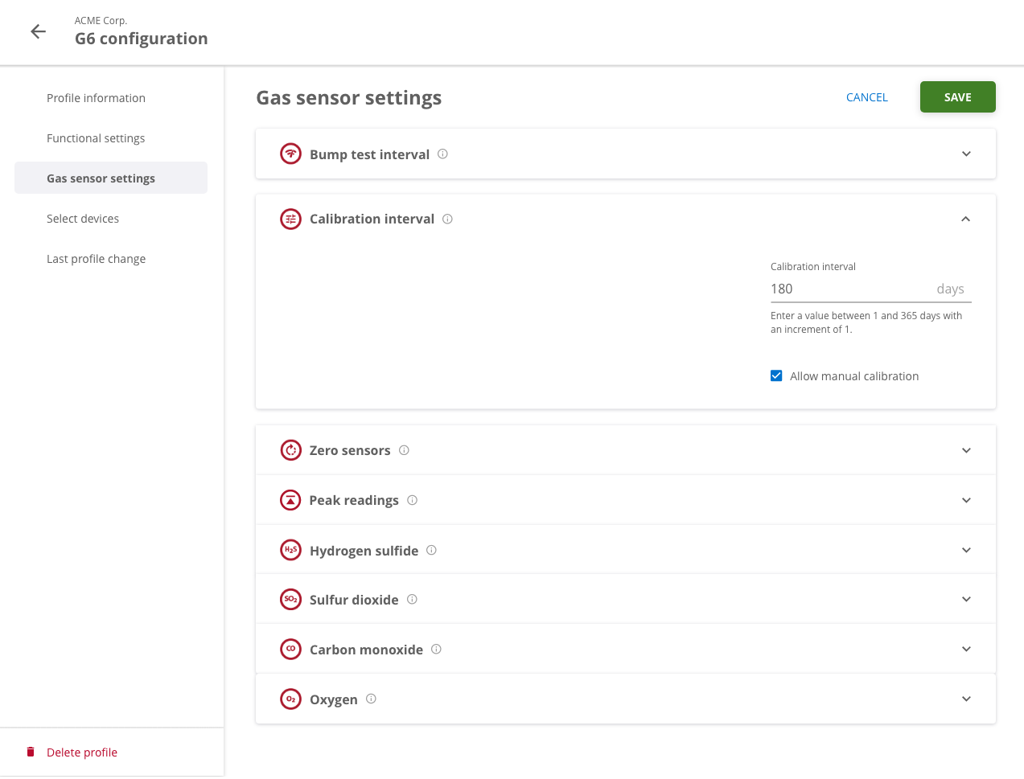Click the Sulfur dioxide SO2 icon
The image size is (1024, 779).
tap(290, 599)
